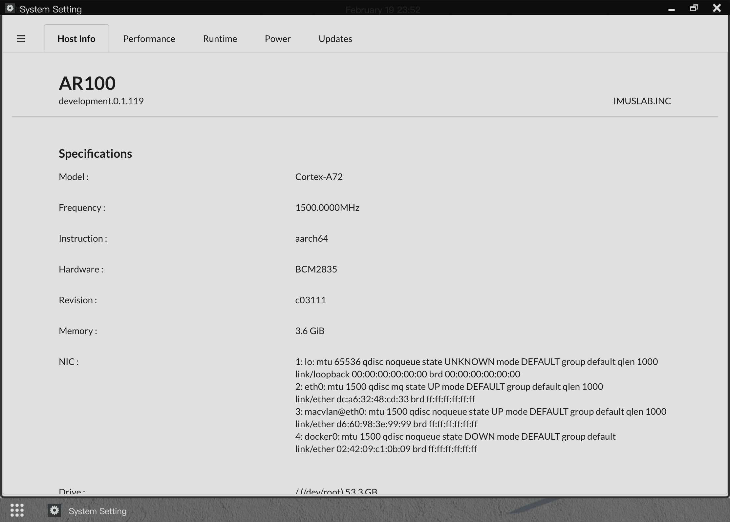Click the development.0.1.119 version text

coord(101,101)
